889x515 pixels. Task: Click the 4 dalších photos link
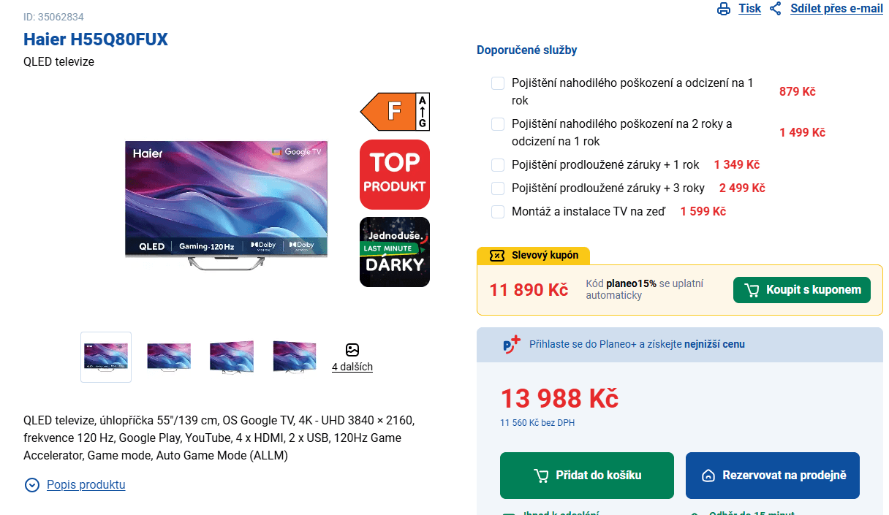point(352,366)
